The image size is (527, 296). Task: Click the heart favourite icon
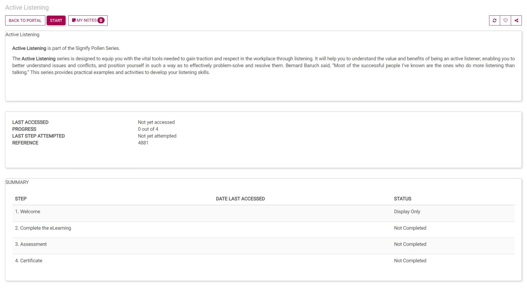pos(505,21)
